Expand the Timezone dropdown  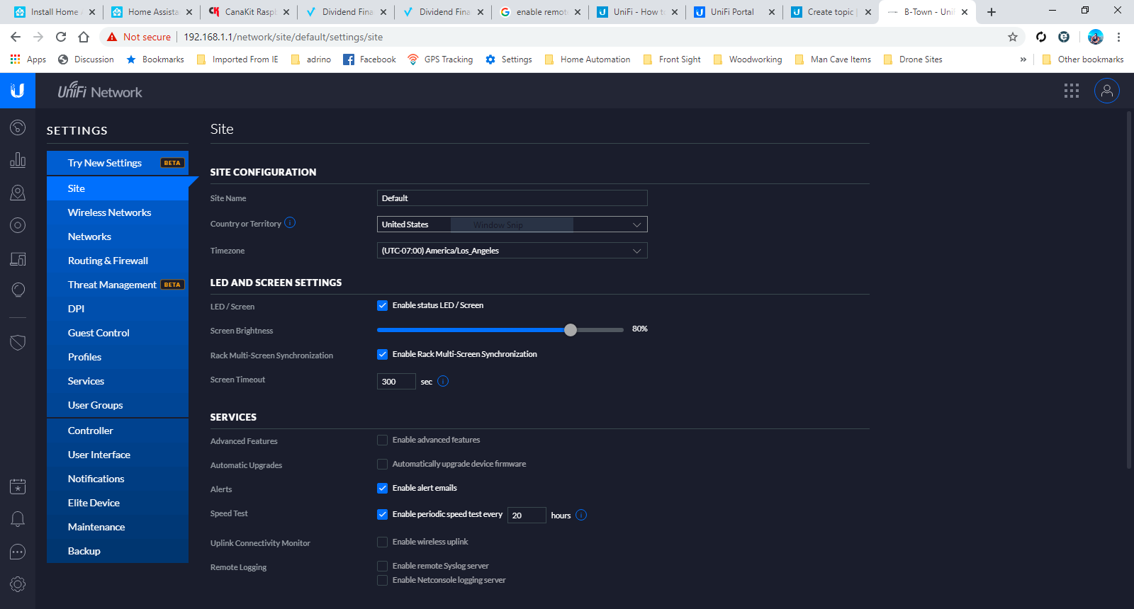point(512,251)
